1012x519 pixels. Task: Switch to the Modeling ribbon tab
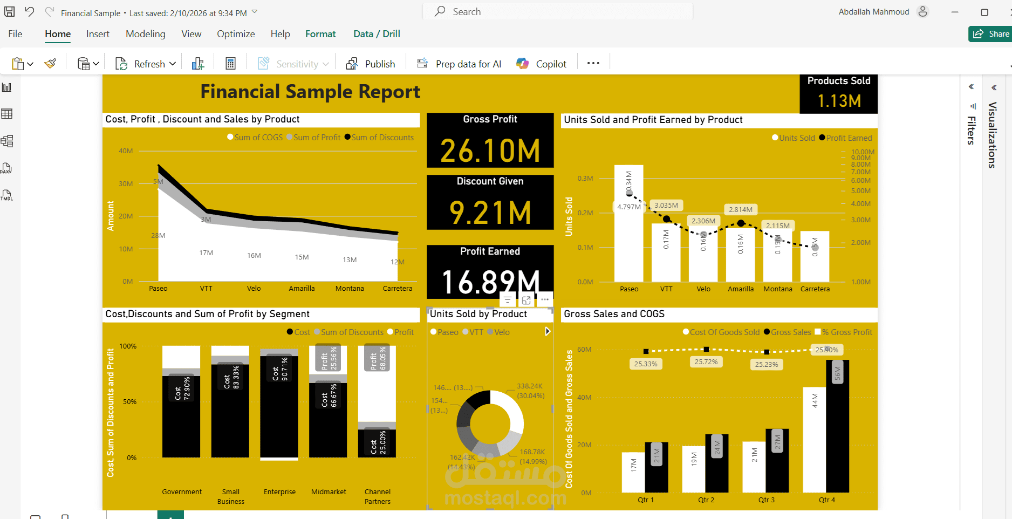pyautogui.click(x=145, y=33)
